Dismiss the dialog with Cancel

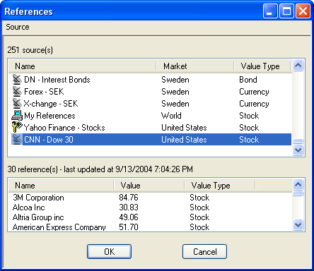pos(204,252)
